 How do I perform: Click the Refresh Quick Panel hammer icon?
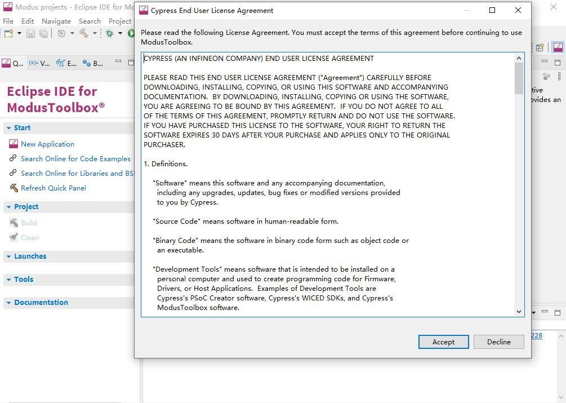pos(14,188)
